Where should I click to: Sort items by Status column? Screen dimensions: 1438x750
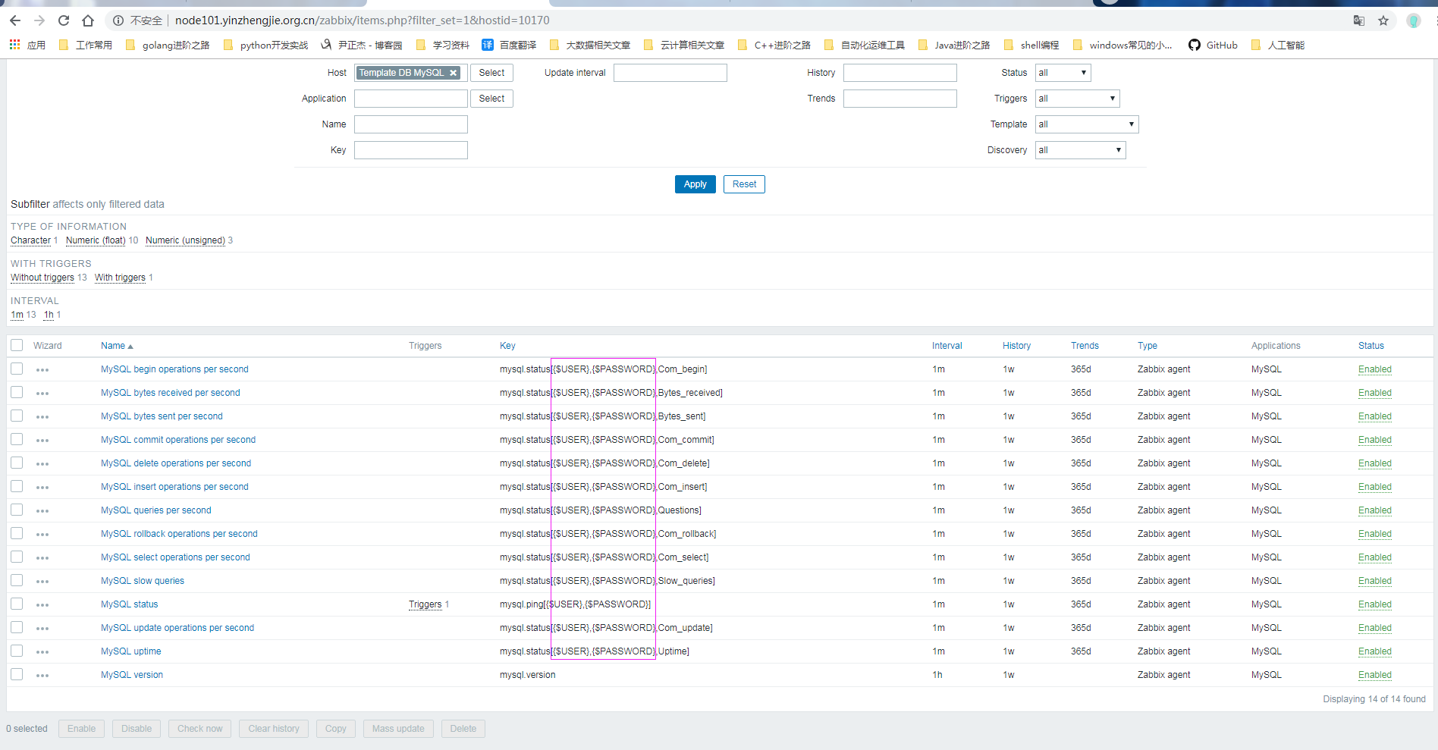tap(1370, 346)
